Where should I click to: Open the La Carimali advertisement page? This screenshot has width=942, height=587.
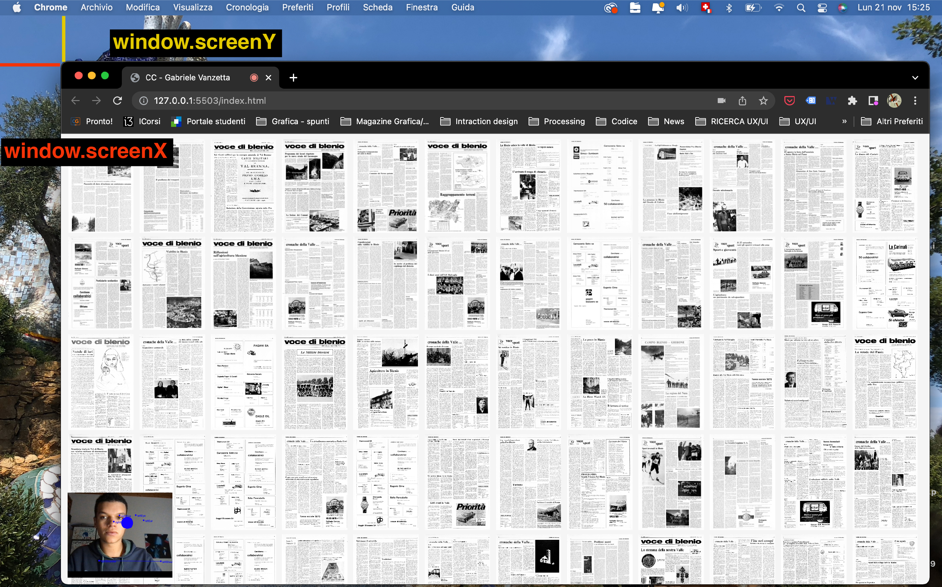pos(885,284)
